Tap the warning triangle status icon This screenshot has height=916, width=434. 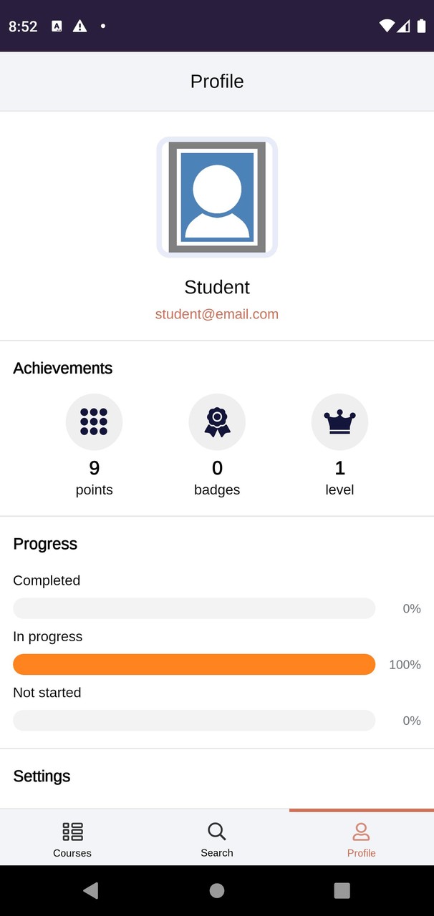click(80, 26)
